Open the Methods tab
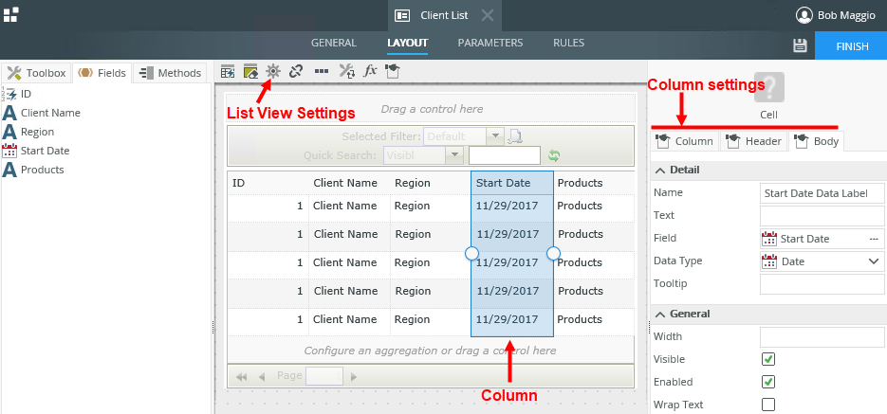 [170, 73]
